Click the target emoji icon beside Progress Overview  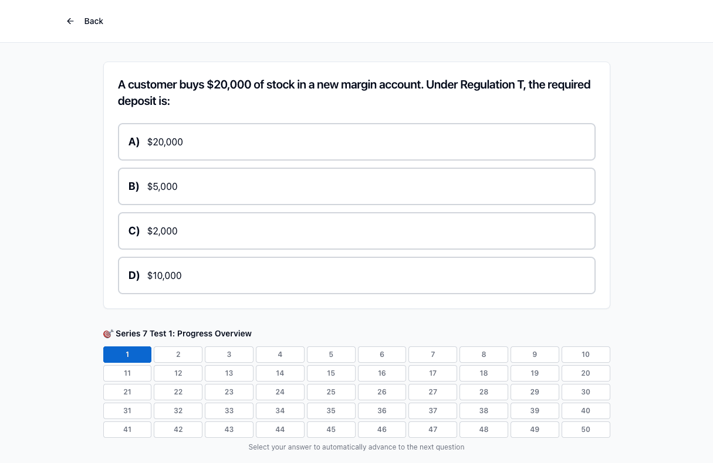tap(108, 333)
